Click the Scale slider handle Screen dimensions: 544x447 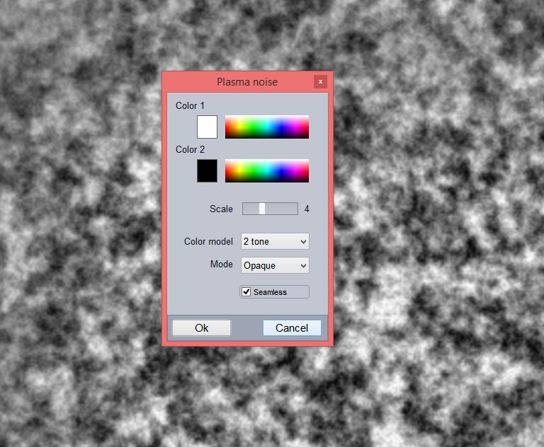(x=262, y=209)
